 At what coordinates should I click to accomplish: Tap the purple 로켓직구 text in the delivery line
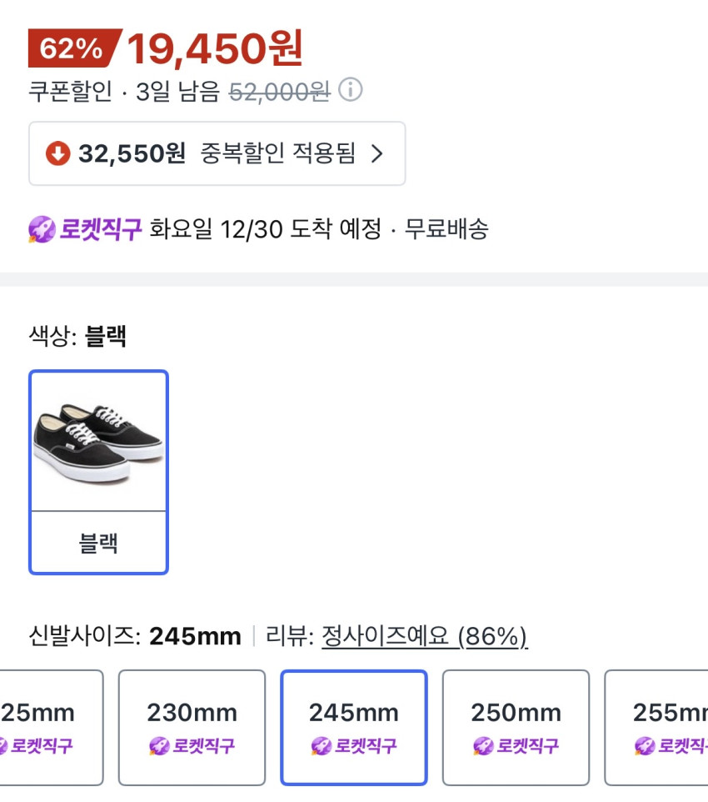pyautogui.click(x=100, y=228)
